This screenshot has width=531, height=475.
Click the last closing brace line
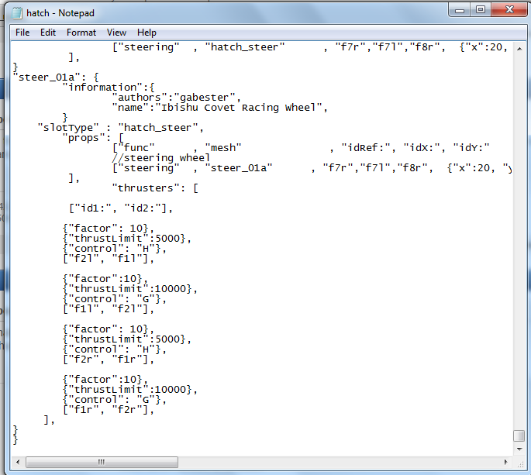point(16,440)
